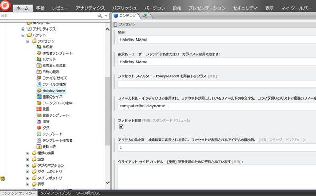
Task: Click the calendar icon beside 日時の範囲
Action: click(39, 72)
